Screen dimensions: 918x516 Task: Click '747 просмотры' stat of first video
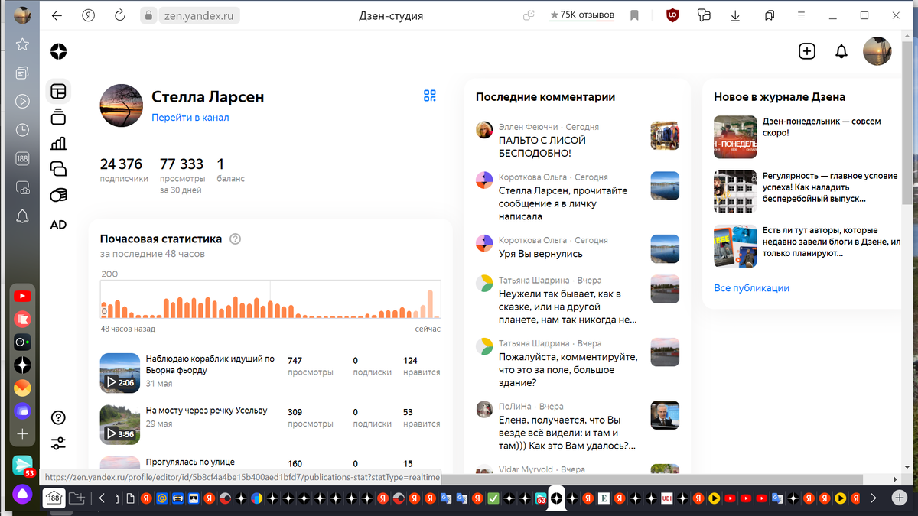(x=311, y=366)
